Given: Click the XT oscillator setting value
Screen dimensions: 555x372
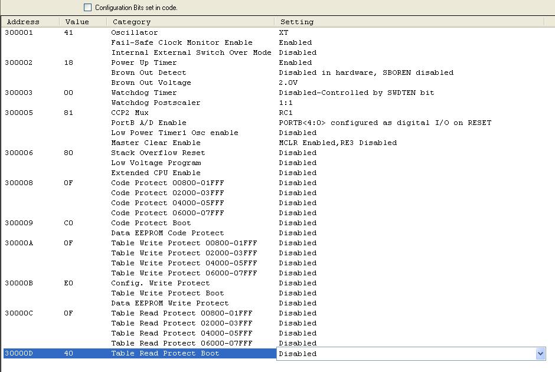Looking at the screenshot, I should (284, 32).
